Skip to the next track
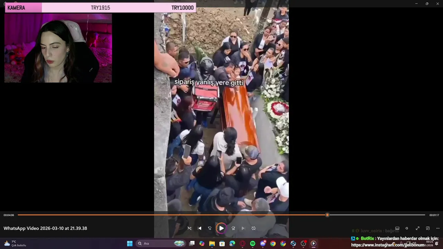The height and width of the screenshot is (249, 443). click(243, 228)
